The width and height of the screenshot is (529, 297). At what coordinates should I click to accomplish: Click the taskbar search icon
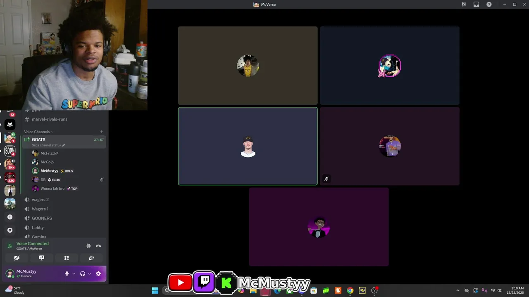(166, 290)
